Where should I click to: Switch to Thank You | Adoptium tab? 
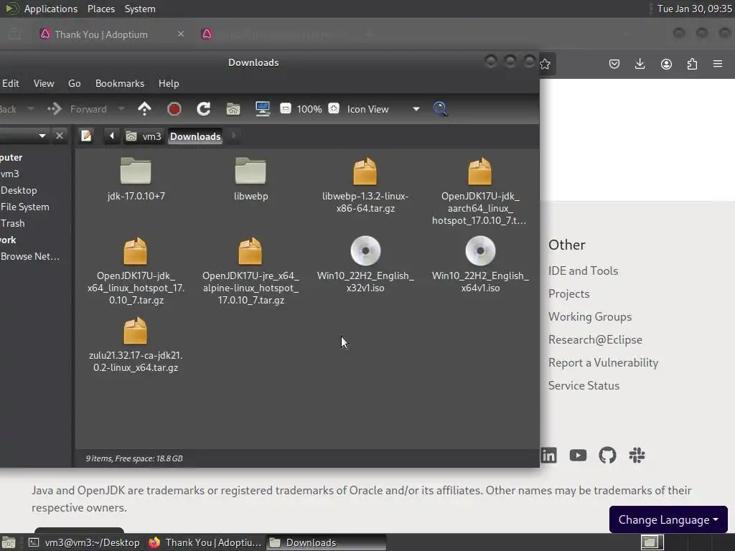tap(100, 34)
